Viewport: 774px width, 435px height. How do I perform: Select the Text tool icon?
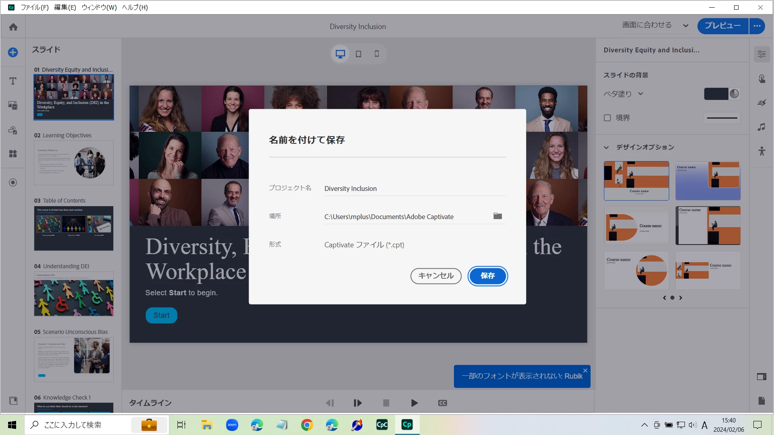coord(13,81)
